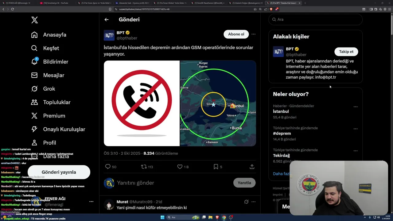Show hidden system tray icons
The image size is (393, 221).
(x=365, y=217)
